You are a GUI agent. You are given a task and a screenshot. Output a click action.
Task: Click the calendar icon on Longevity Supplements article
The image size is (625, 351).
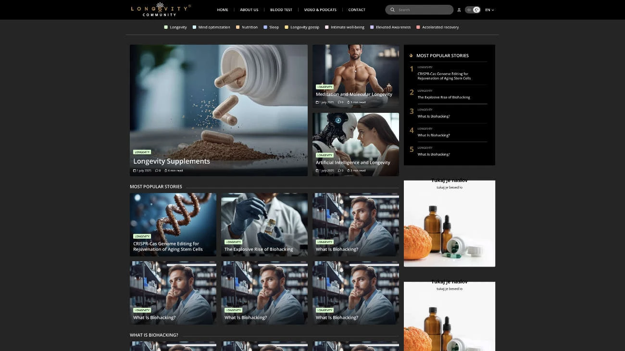135,170
